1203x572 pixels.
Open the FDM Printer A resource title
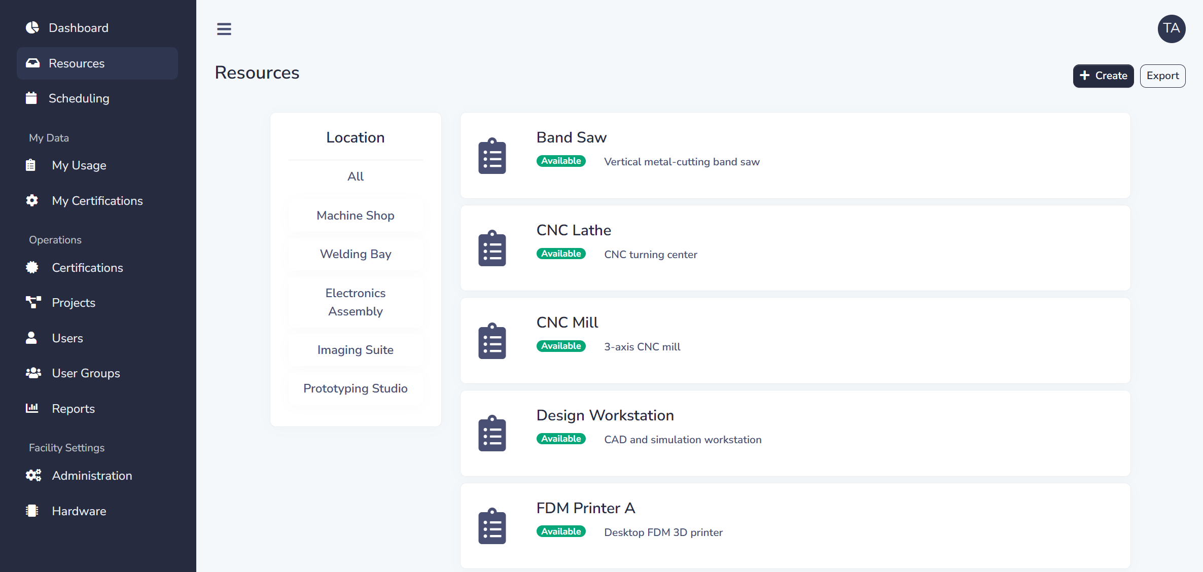(586, 508)
